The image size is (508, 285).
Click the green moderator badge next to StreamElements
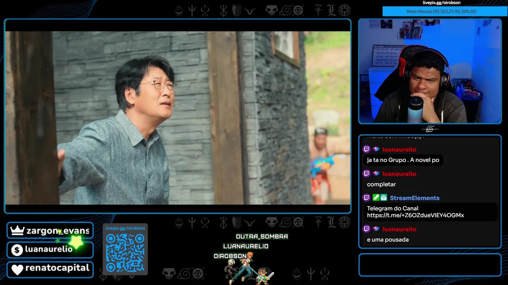376,198
